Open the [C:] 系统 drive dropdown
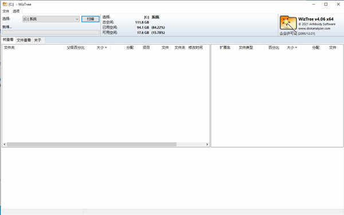344x215 pixels. [51, 19]
